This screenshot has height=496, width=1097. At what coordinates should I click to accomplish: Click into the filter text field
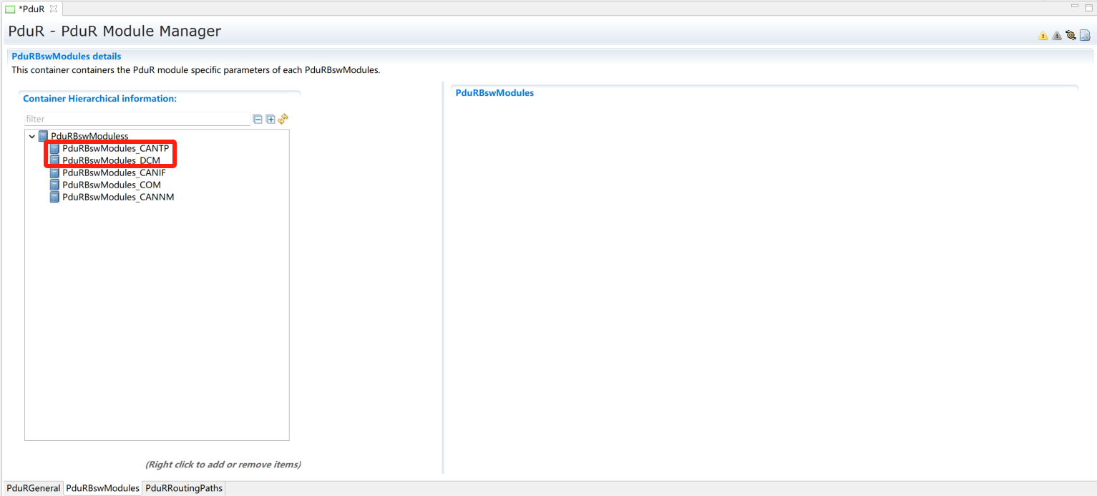136,119
